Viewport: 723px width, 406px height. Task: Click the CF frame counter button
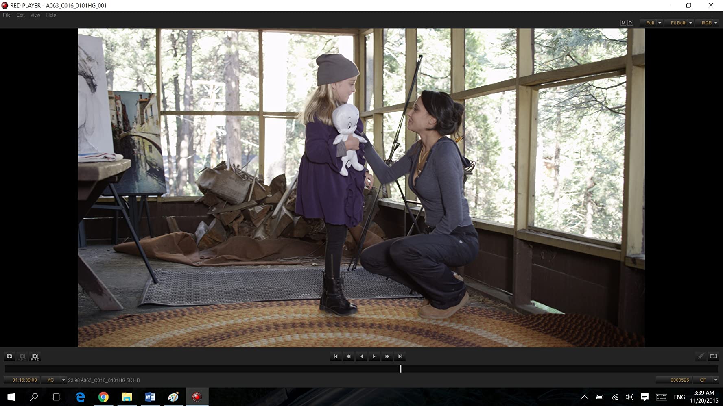pyautogui.click(x=703, y=380)
